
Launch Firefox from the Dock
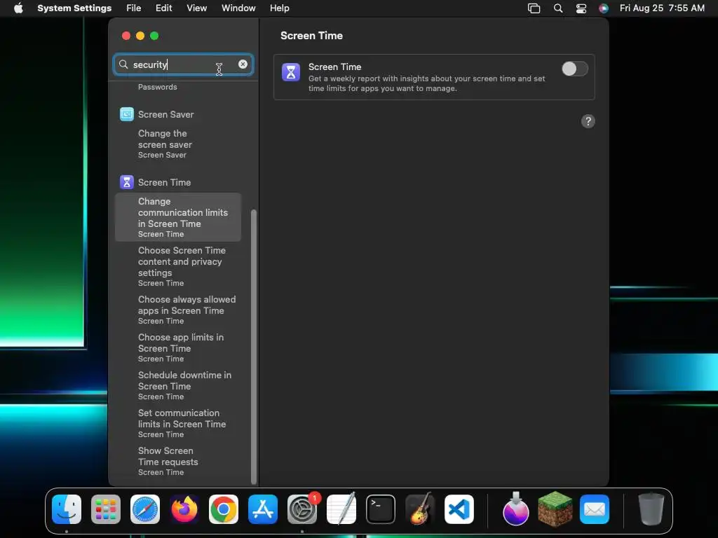tap(184, 509)
